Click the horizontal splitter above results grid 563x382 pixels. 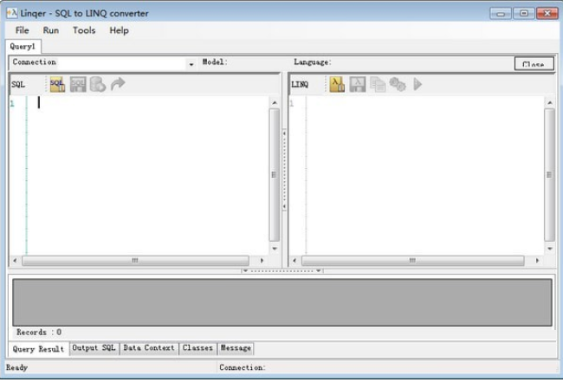tap(282, 271)
